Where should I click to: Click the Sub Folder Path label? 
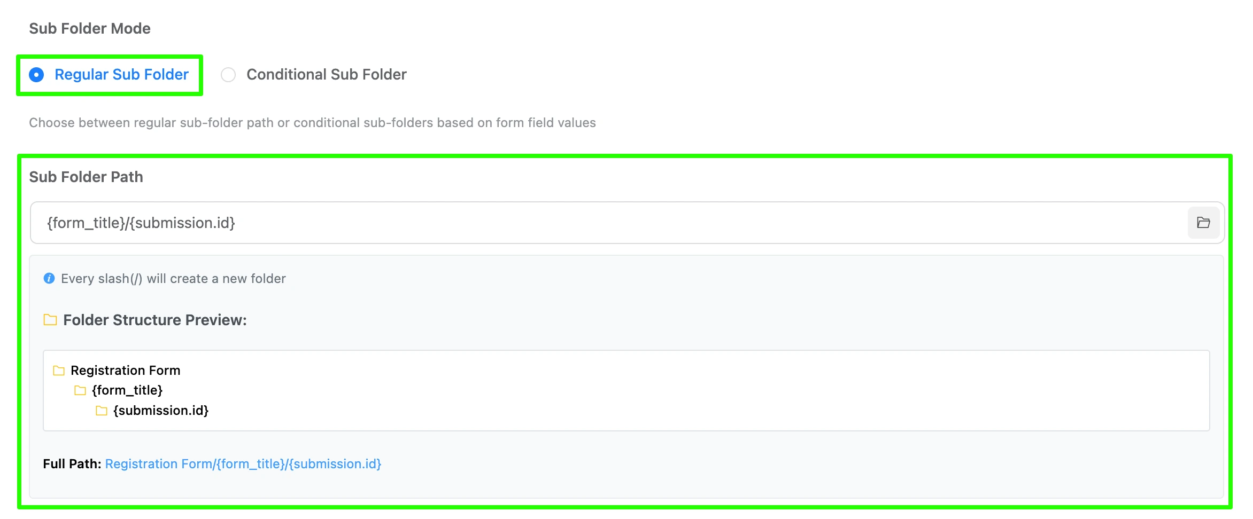point(86,177)
